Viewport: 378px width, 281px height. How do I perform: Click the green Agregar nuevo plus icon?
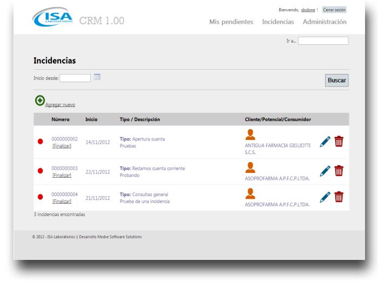click(40, 101)
